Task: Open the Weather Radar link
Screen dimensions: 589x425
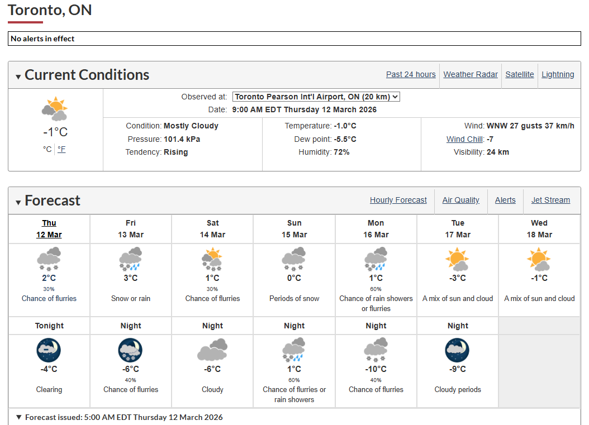Action: tap(471, 74)
